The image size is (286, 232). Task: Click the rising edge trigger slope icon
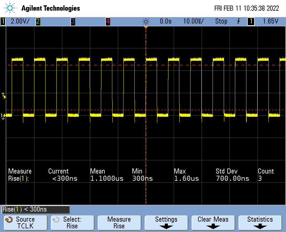point(238,21)
